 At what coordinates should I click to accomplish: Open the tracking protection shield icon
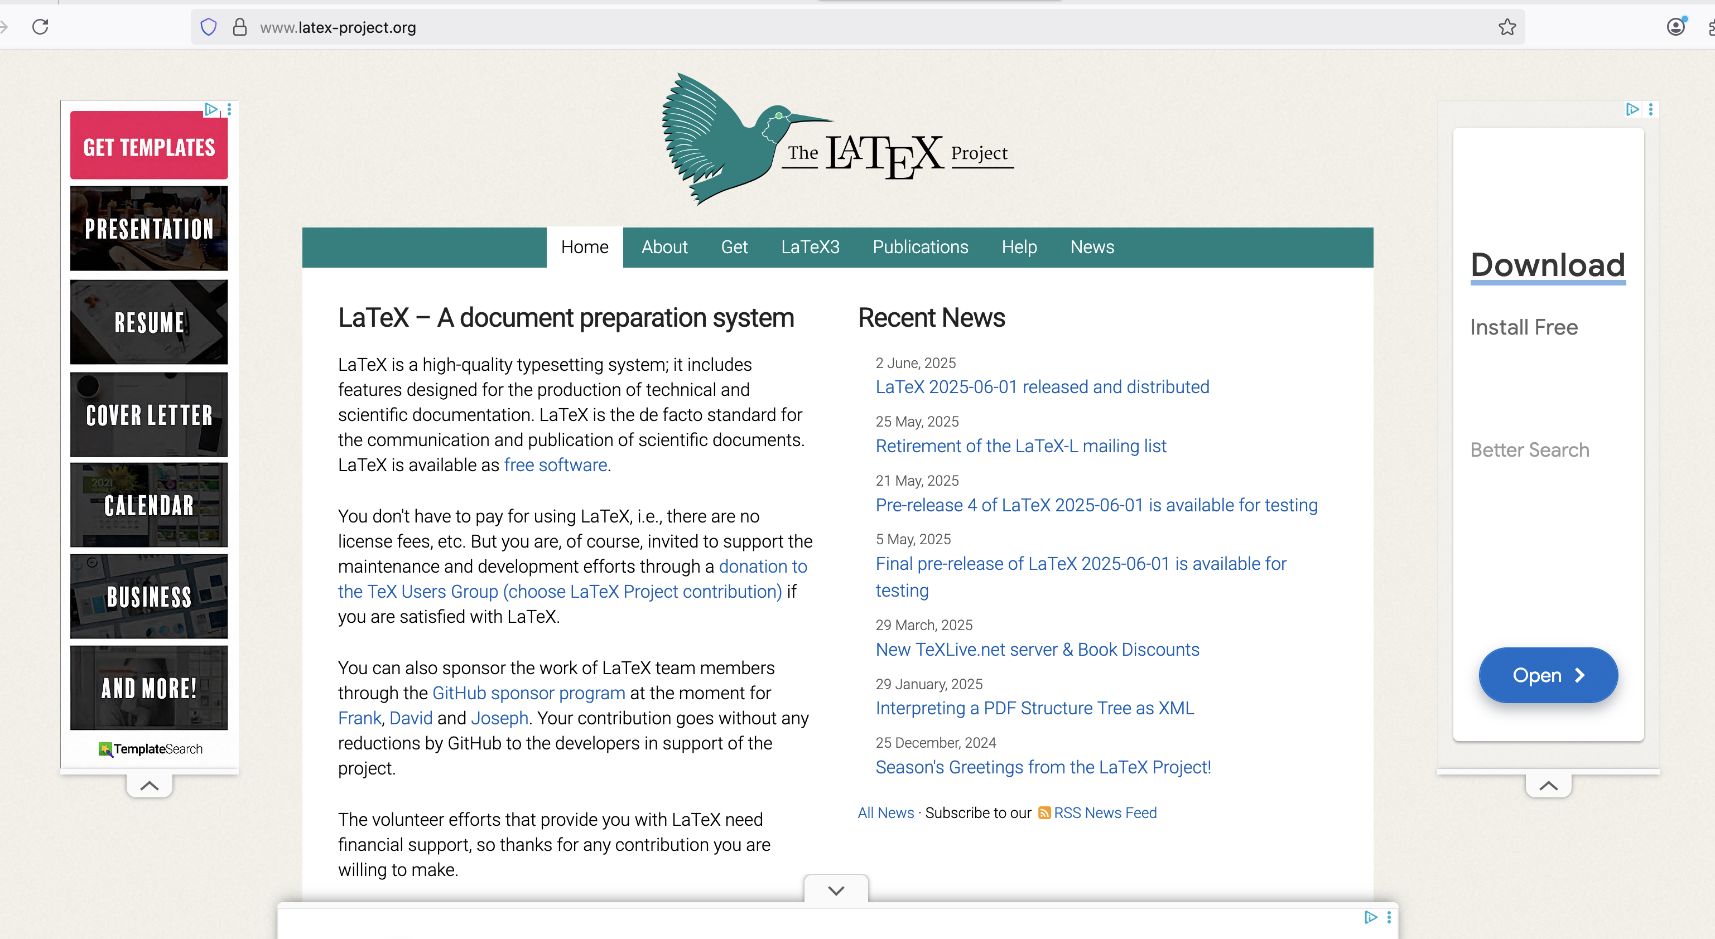tap(209, 27)
